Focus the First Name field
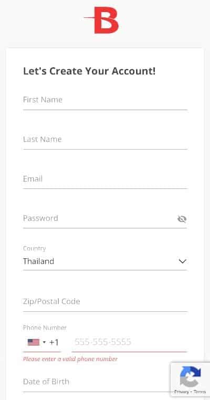The image size is (210, 400). click(105, 100)
